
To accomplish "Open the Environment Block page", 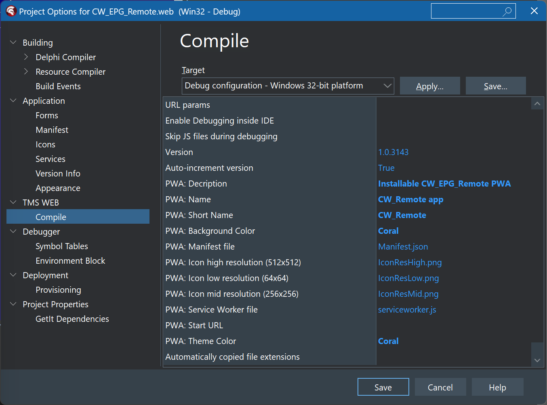I will click(x=70, y=260).
